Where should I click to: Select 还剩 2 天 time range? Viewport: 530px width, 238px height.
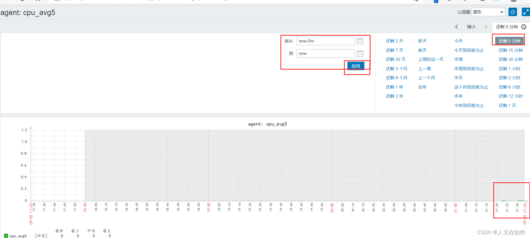point(395,41)
